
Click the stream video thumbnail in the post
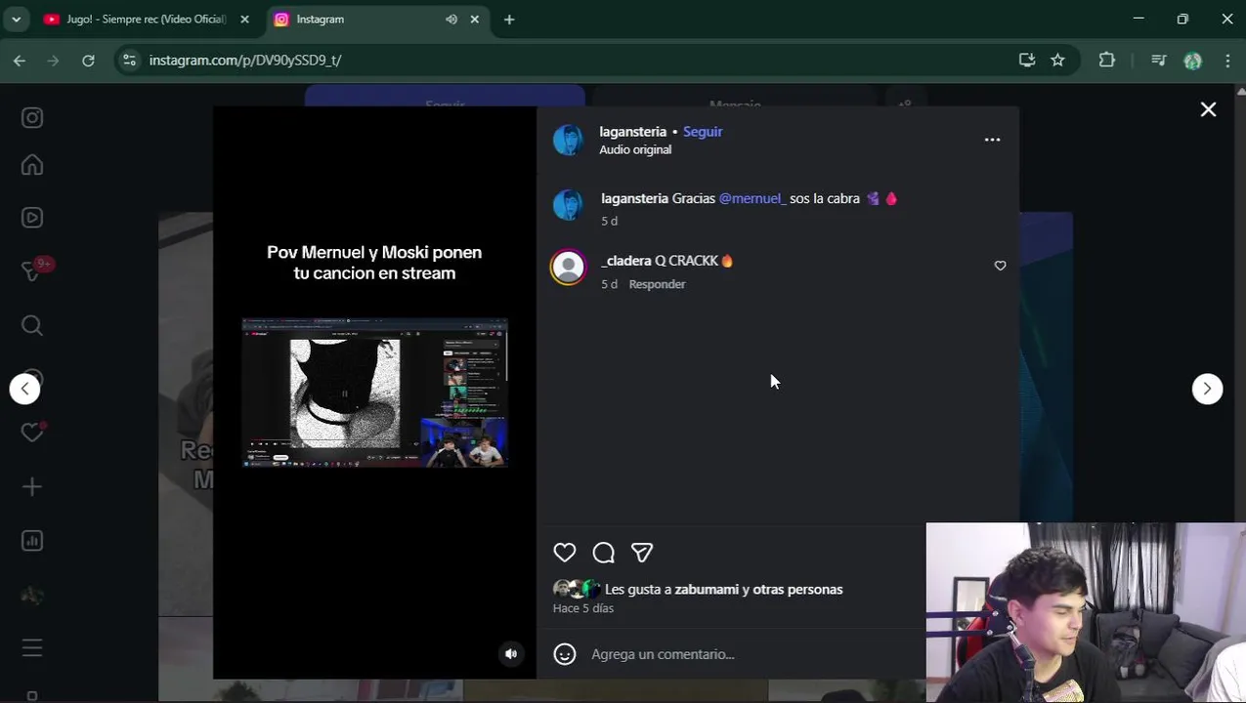tap(375, 393)
